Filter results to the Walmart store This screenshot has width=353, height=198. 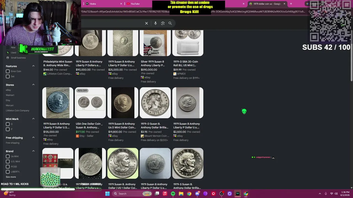coord(10,95)
